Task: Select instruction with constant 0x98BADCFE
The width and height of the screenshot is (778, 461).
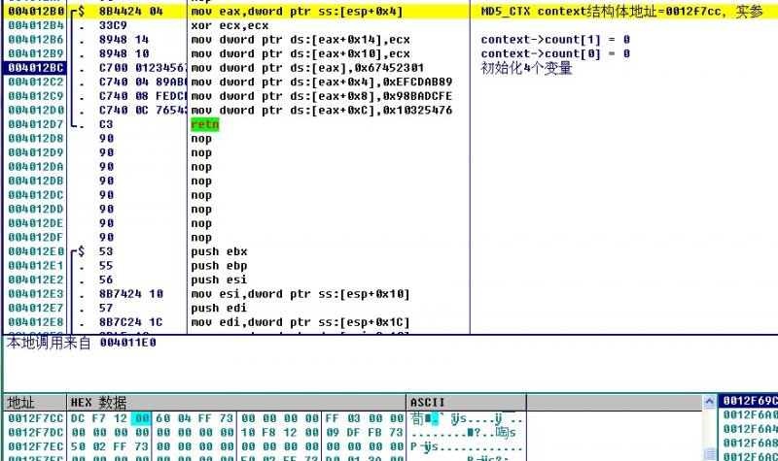Action: 322,96
